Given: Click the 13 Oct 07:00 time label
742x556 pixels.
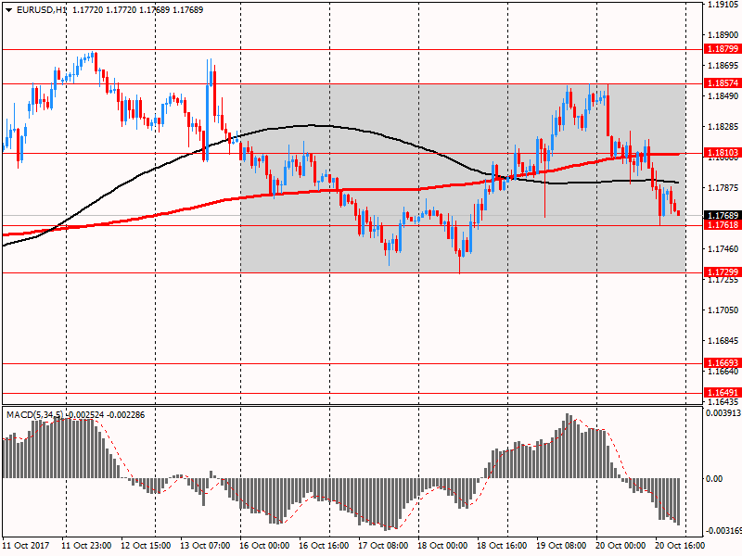Looking at the screenshot, I should 205,546.
